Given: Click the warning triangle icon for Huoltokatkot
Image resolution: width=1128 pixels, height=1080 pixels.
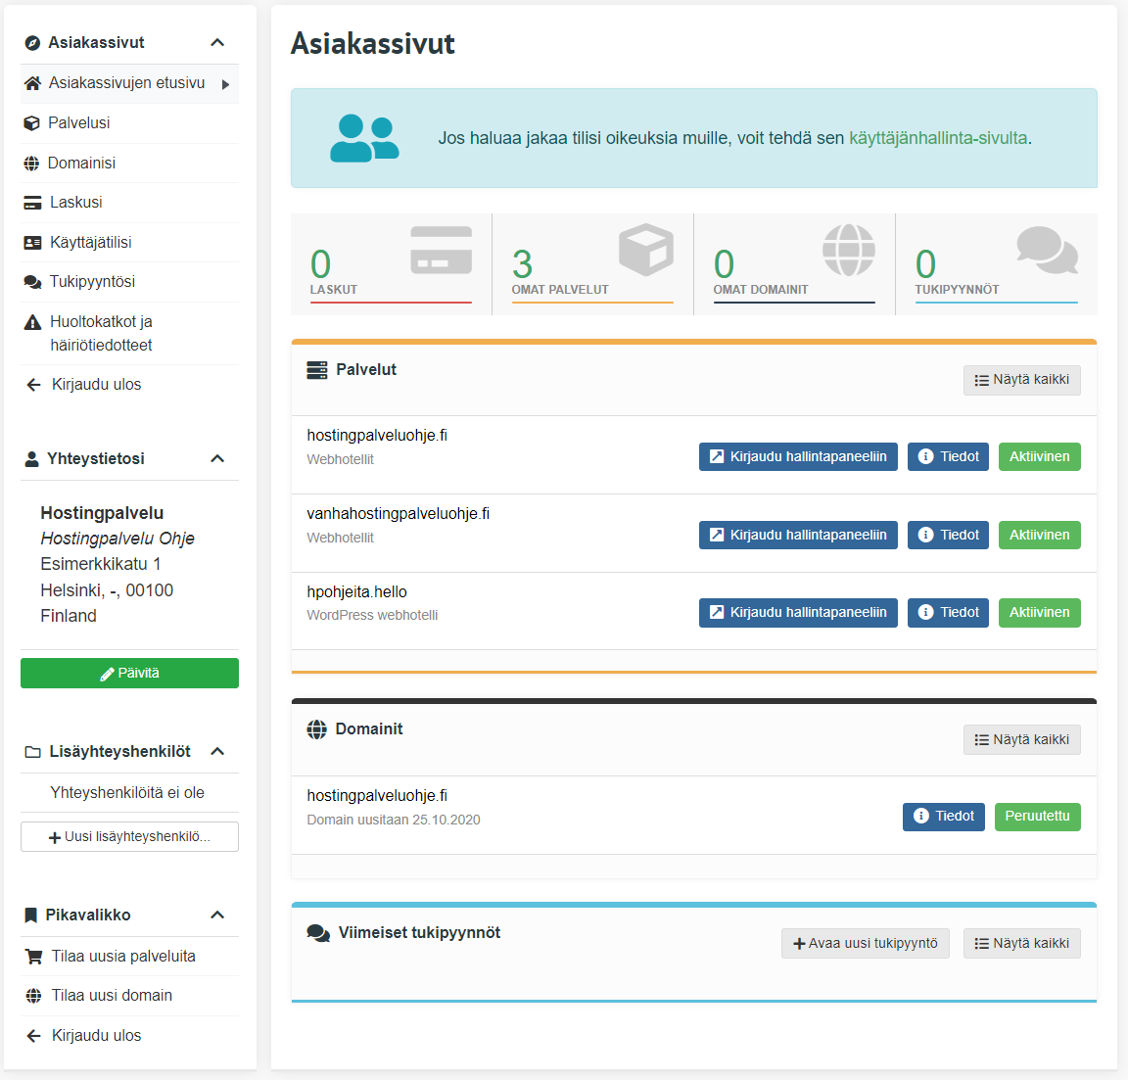Looking at the screenshot, I should point(32,322).
